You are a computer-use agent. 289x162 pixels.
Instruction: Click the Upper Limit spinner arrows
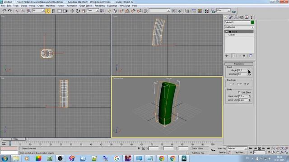[249, 96]
